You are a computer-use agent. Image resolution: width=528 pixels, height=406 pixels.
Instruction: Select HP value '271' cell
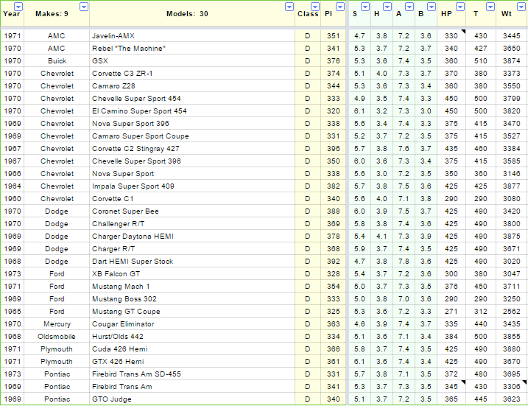coord(451,312)
